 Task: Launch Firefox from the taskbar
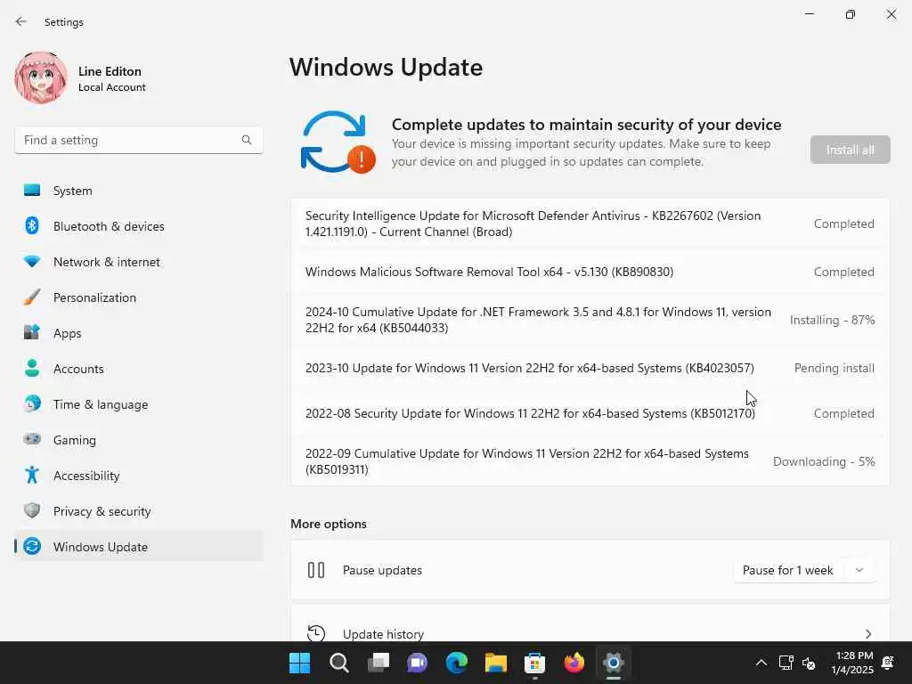tap(574, 663)
